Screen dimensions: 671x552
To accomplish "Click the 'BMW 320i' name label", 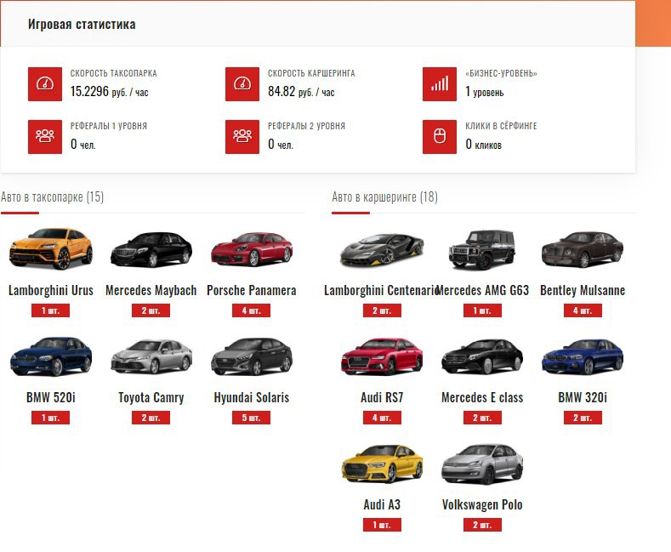I will click(583, 397).
